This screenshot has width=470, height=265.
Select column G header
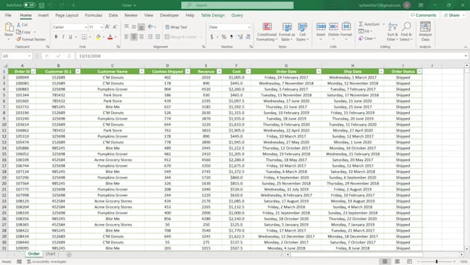tap(286, 66)
